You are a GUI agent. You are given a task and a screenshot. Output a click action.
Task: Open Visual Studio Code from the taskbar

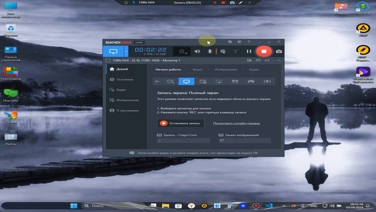[x=269, y=206]
